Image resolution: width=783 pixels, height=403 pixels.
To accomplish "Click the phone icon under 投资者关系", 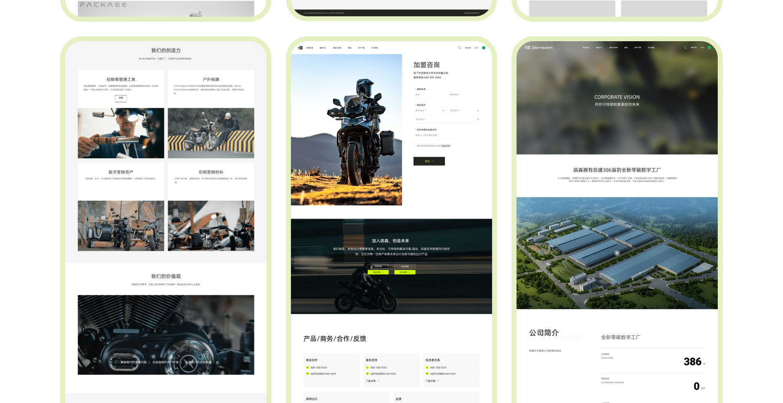I will 427,368.
